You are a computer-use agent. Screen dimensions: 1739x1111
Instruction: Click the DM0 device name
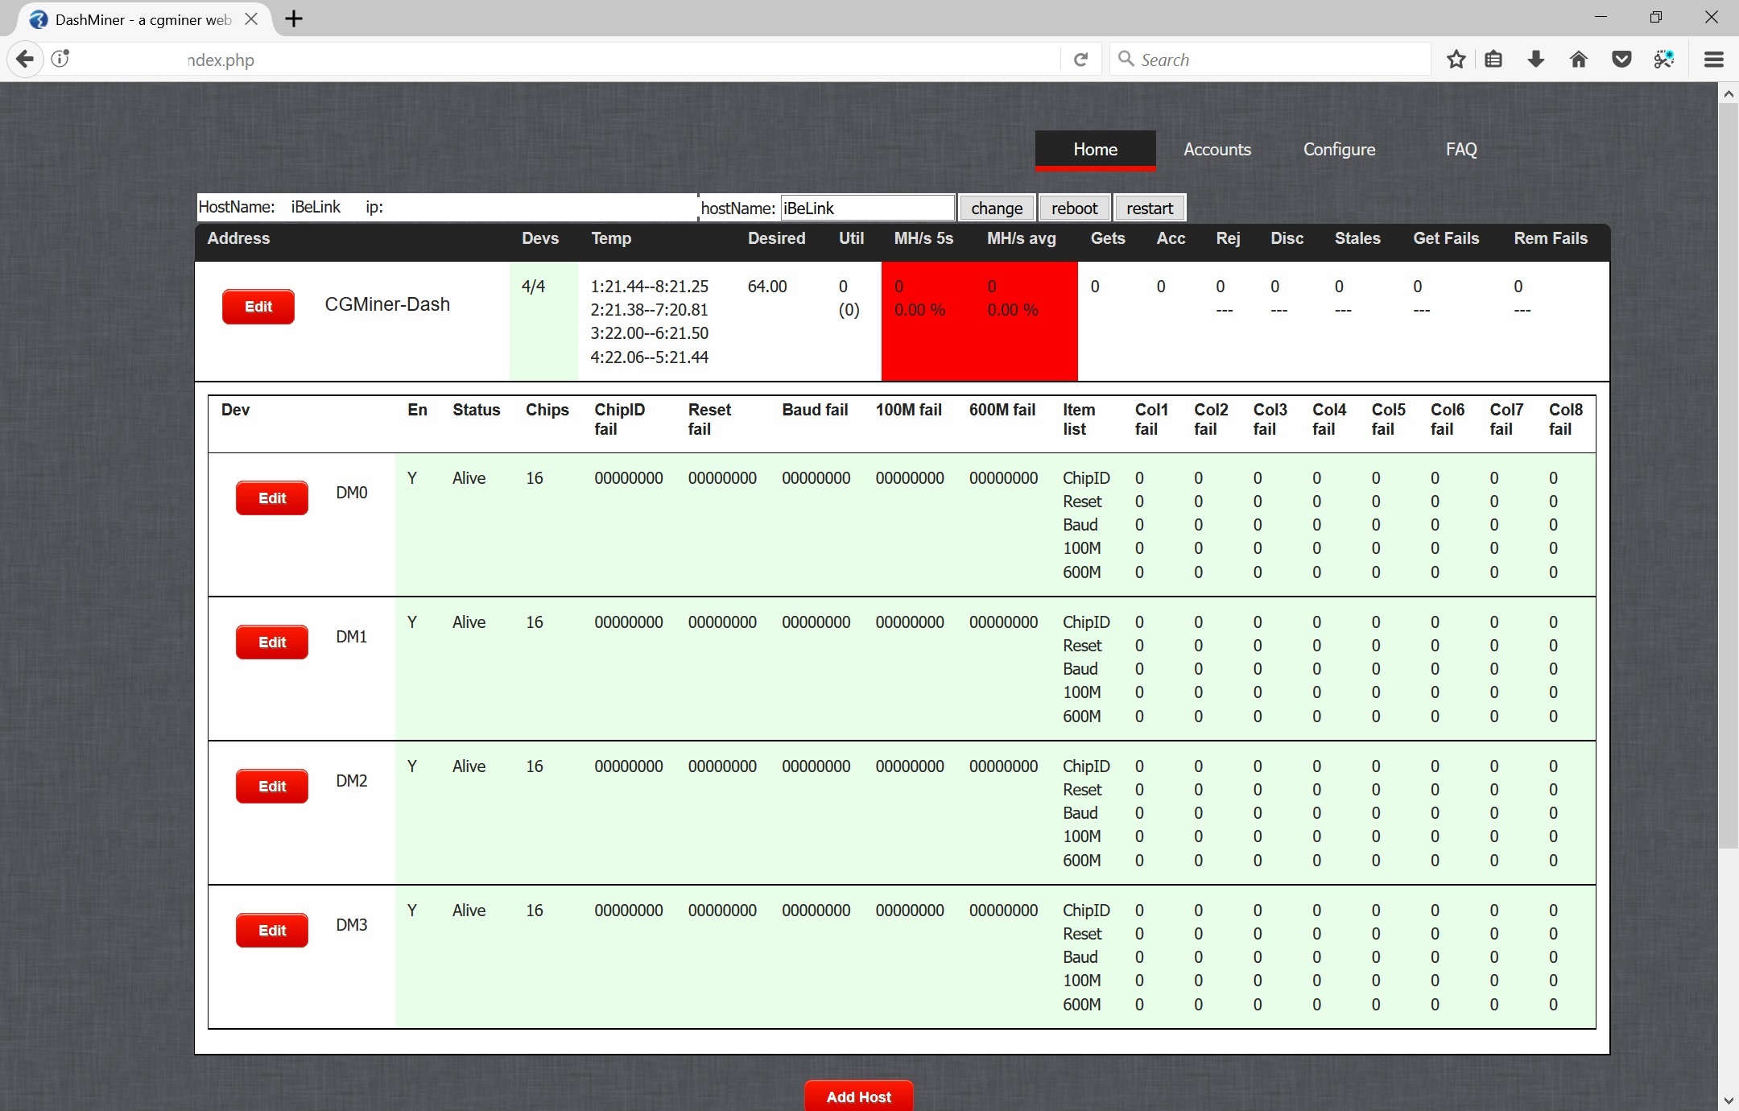point(352,493)
